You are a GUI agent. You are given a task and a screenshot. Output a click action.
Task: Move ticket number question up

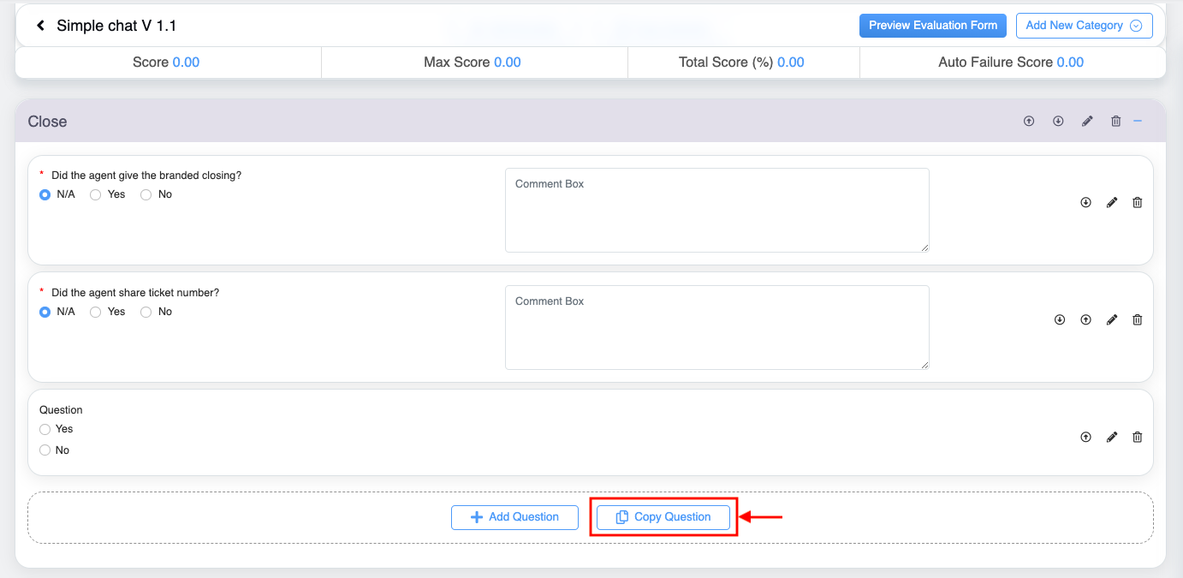[x=1085, y=320]
